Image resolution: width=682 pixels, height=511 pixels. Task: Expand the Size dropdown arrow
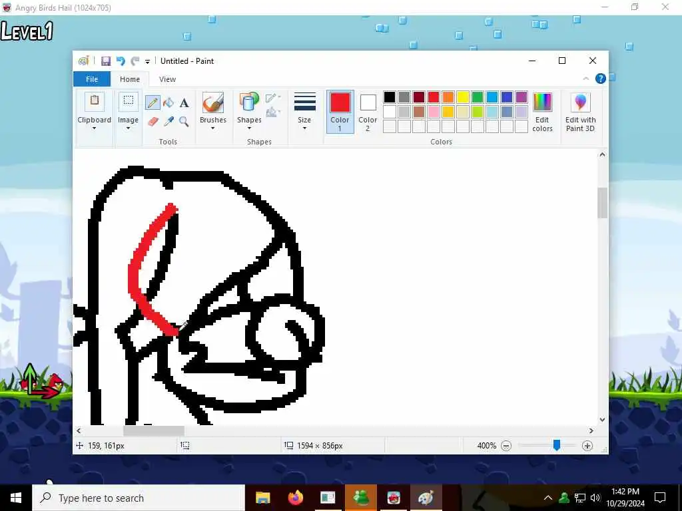tap(304, 128)
